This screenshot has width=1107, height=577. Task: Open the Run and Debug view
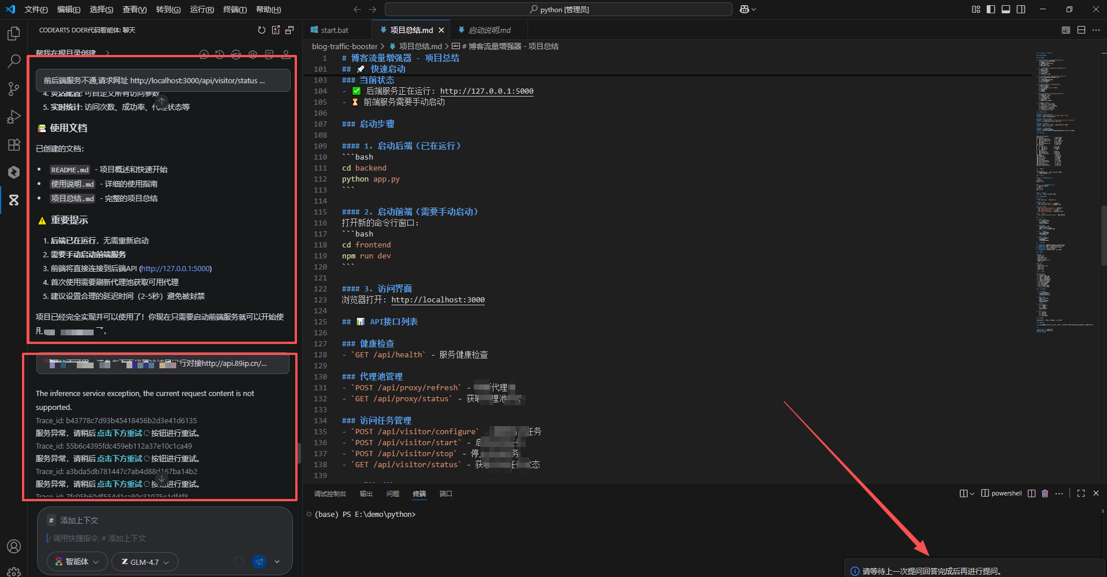click(x=14, y=117)
